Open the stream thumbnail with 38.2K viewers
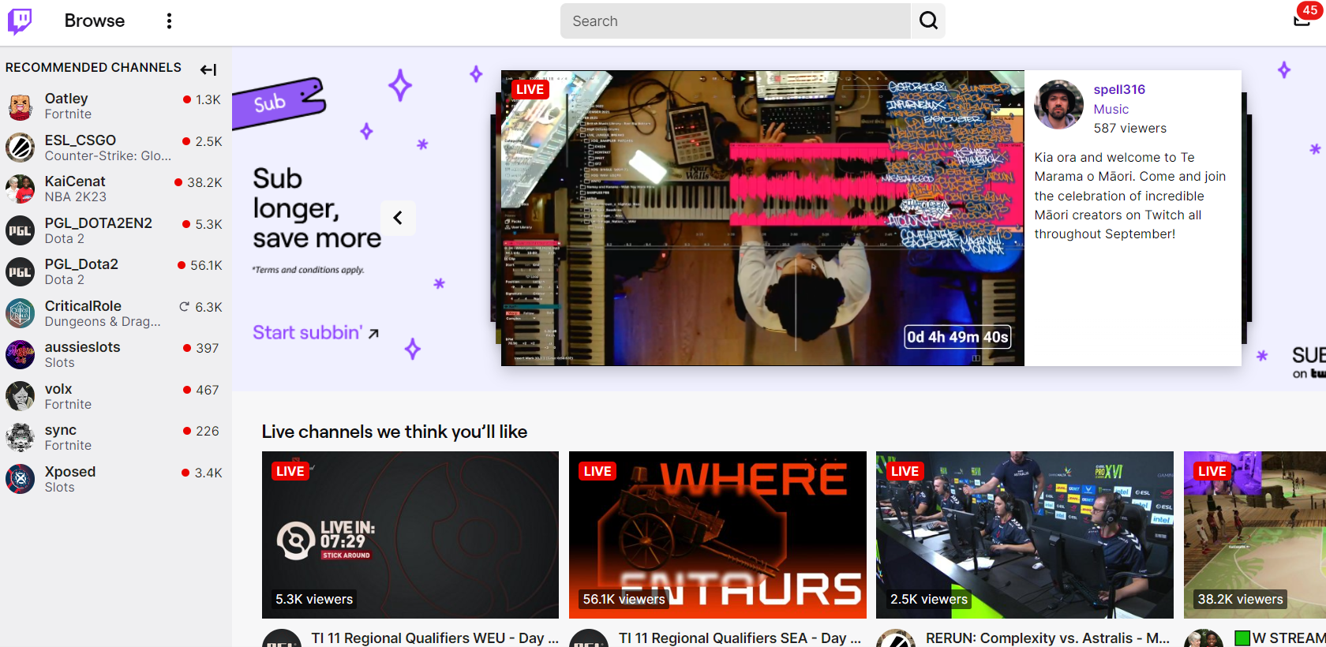1326x647 pixels. pos(1255,535)
